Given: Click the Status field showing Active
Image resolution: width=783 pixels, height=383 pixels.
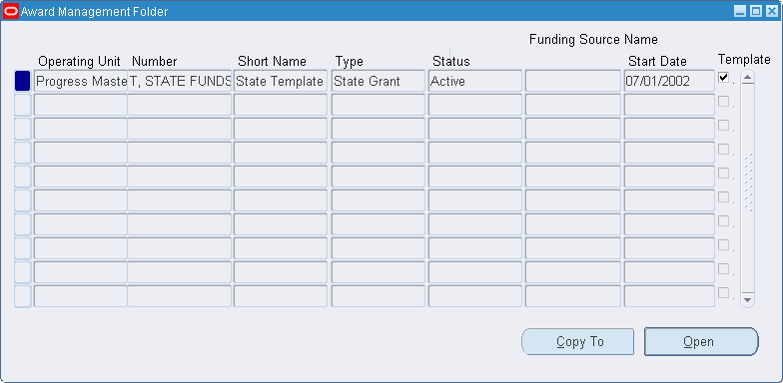Looking at the screenshot, I should (x=475, y=81).
